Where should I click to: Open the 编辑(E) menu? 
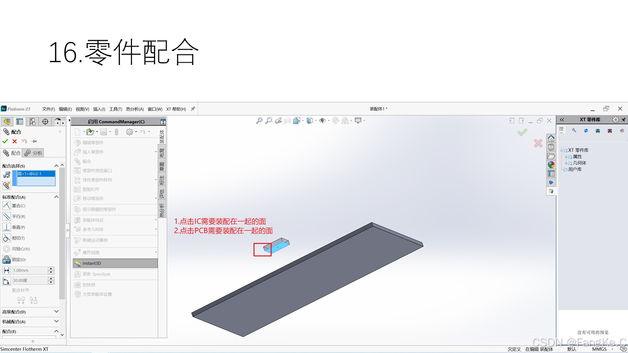pyautogui.click(x=65, y=109)
